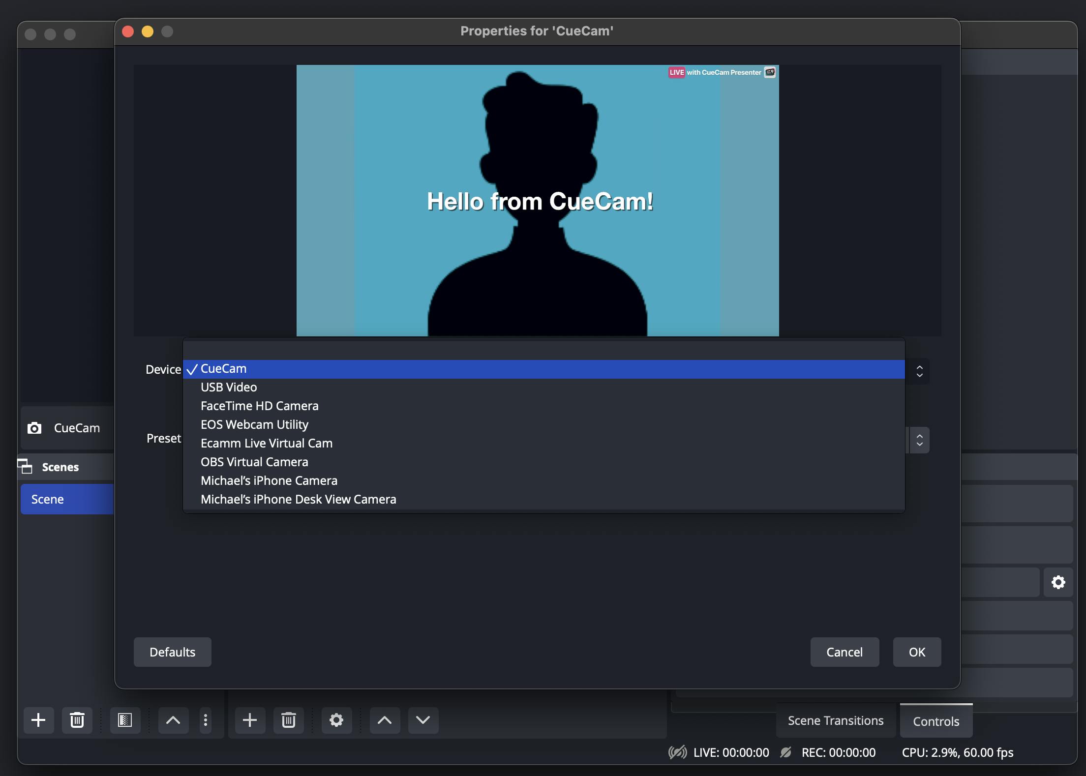
Task: Click the Defaults button to reset
Action: pyautogui.click(x=172, y=651)
